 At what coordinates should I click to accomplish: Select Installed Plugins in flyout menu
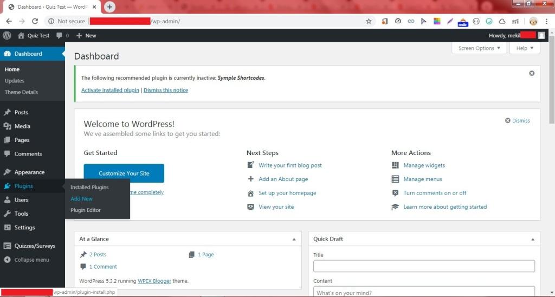(89, 188)
